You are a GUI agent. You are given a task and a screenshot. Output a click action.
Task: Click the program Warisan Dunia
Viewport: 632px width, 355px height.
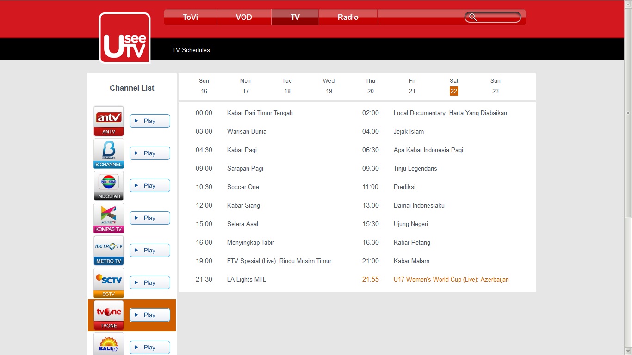(x=247, y=131)
